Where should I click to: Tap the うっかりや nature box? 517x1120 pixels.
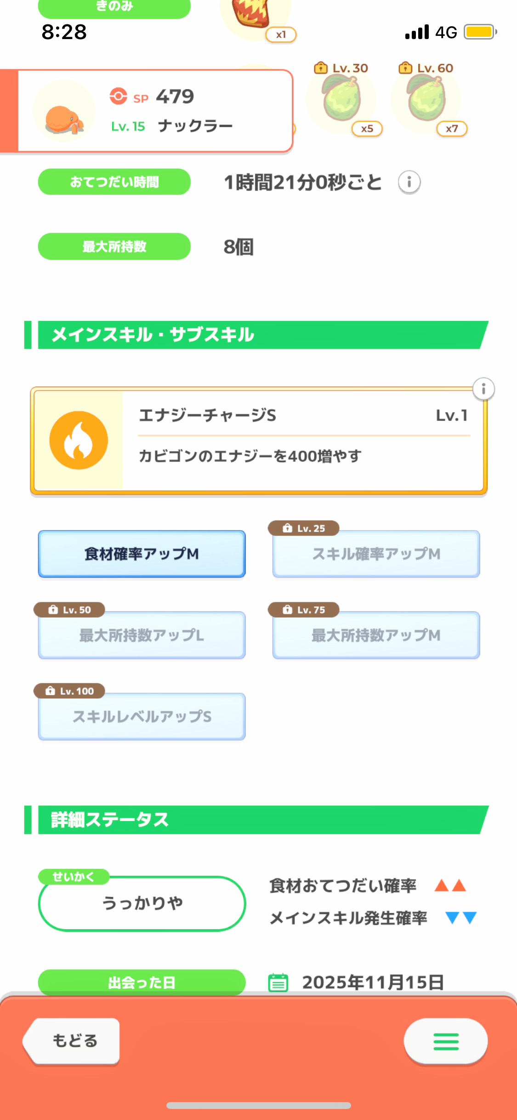(142, 903)
